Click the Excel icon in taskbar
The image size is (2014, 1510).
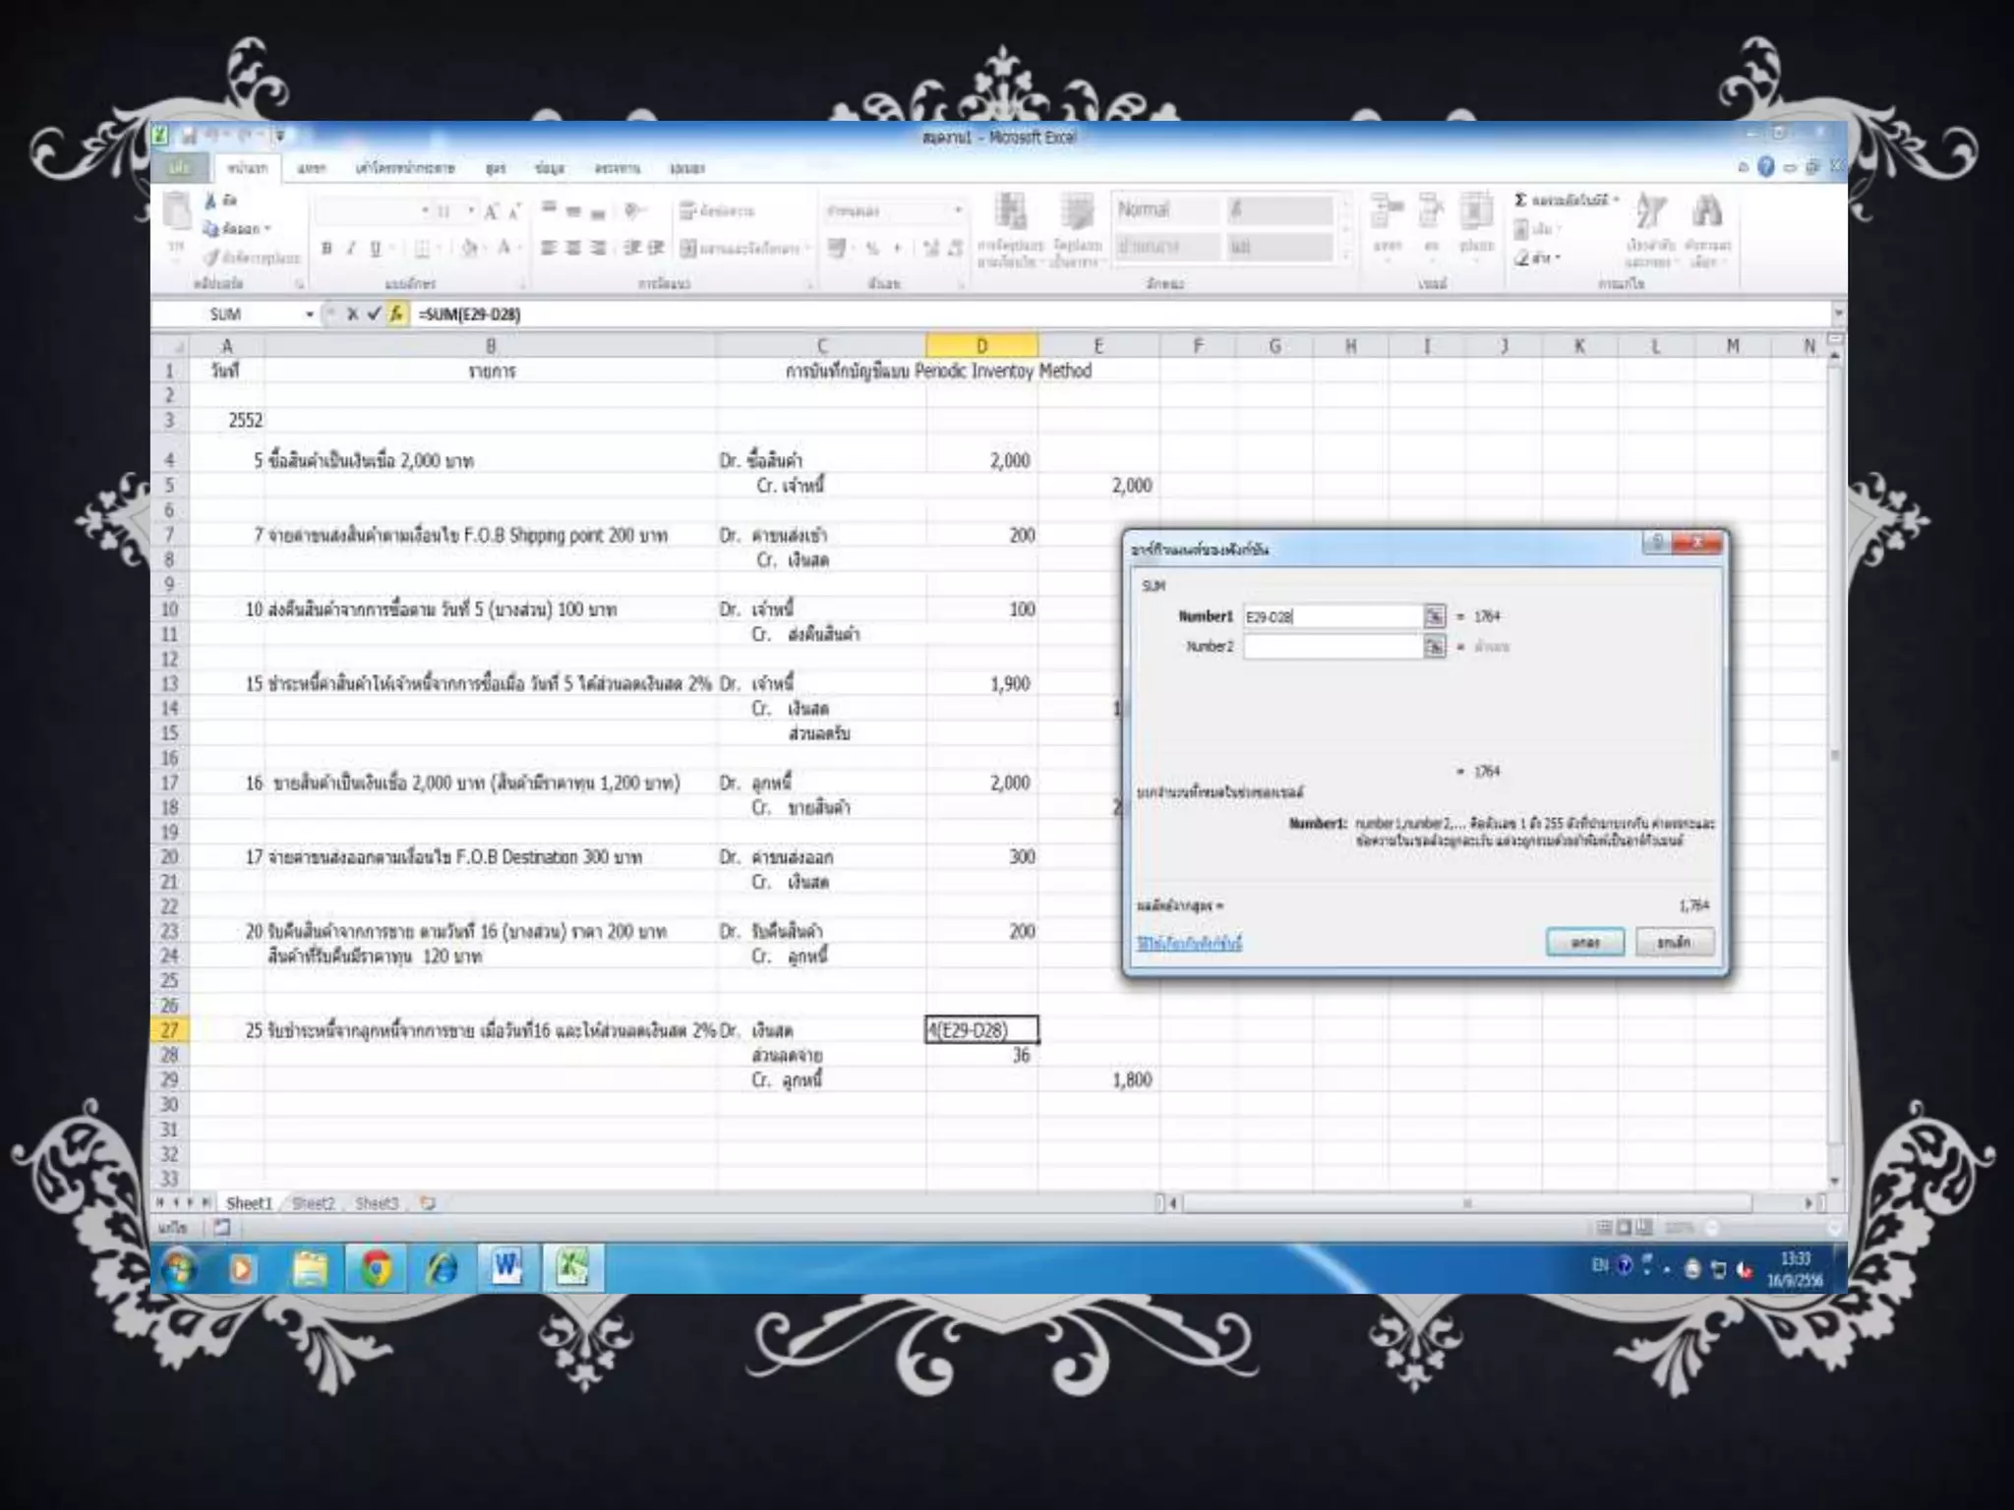572,1267
